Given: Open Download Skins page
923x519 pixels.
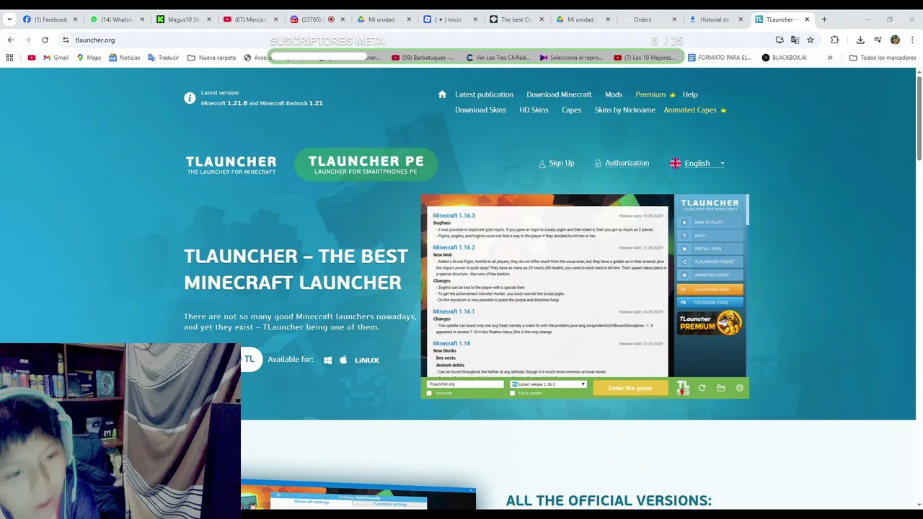Looking at the screenshot, I should [x=480, y=110].
